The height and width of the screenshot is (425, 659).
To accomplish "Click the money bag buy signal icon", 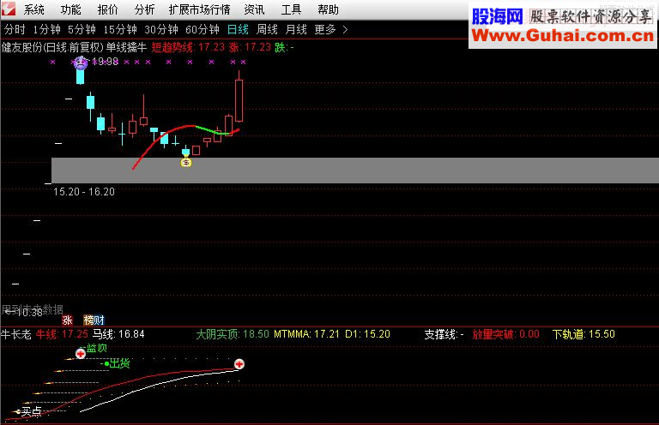I will pyautogui.click(x=186, y=162).
